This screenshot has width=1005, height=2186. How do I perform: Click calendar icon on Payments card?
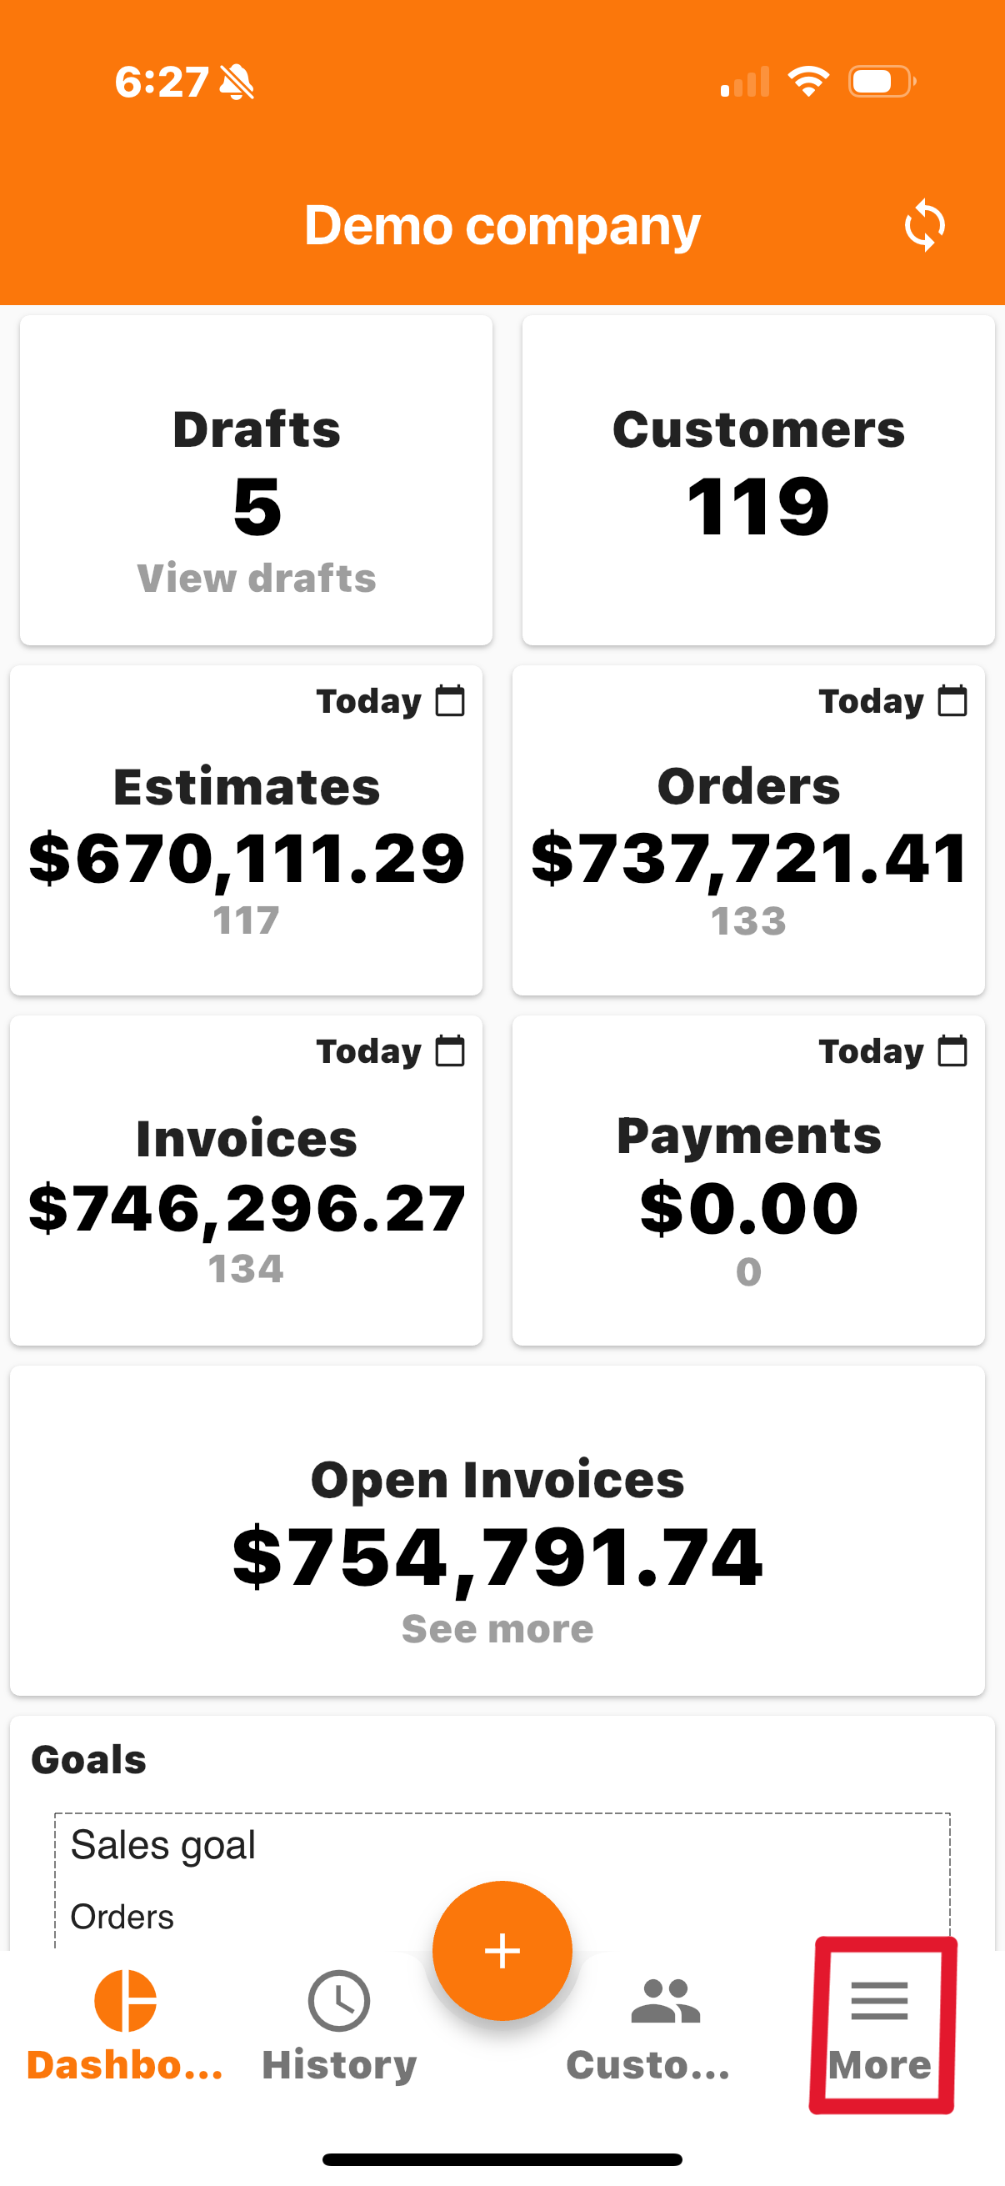click(x=952, y=1051)
